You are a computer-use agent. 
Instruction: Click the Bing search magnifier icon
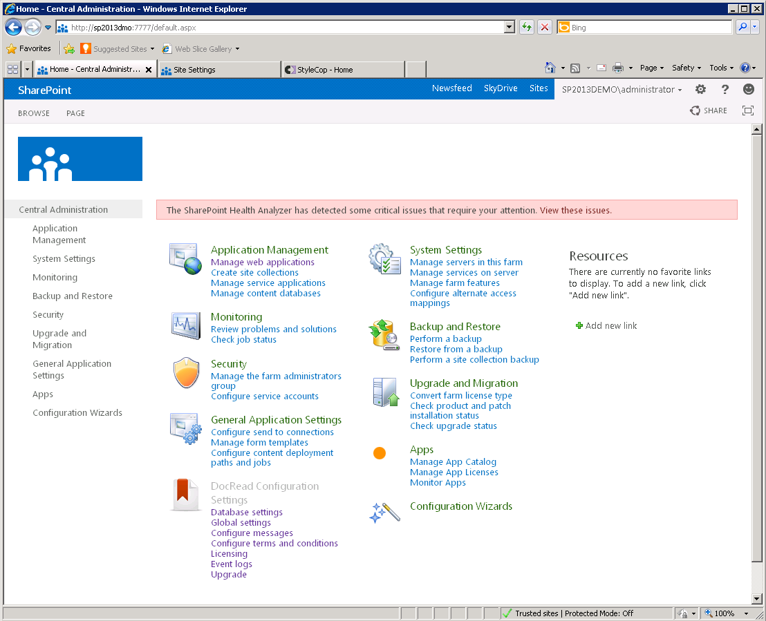(x=742, y=28)
